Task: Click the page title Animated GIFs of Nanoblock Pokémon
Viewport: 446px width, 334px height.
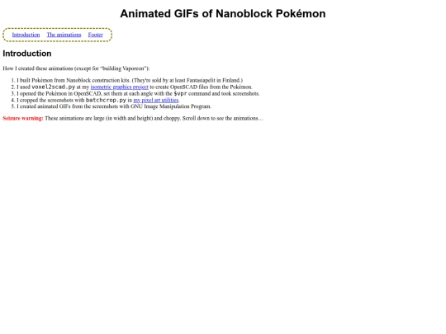Action: click(x=223, y=14)
